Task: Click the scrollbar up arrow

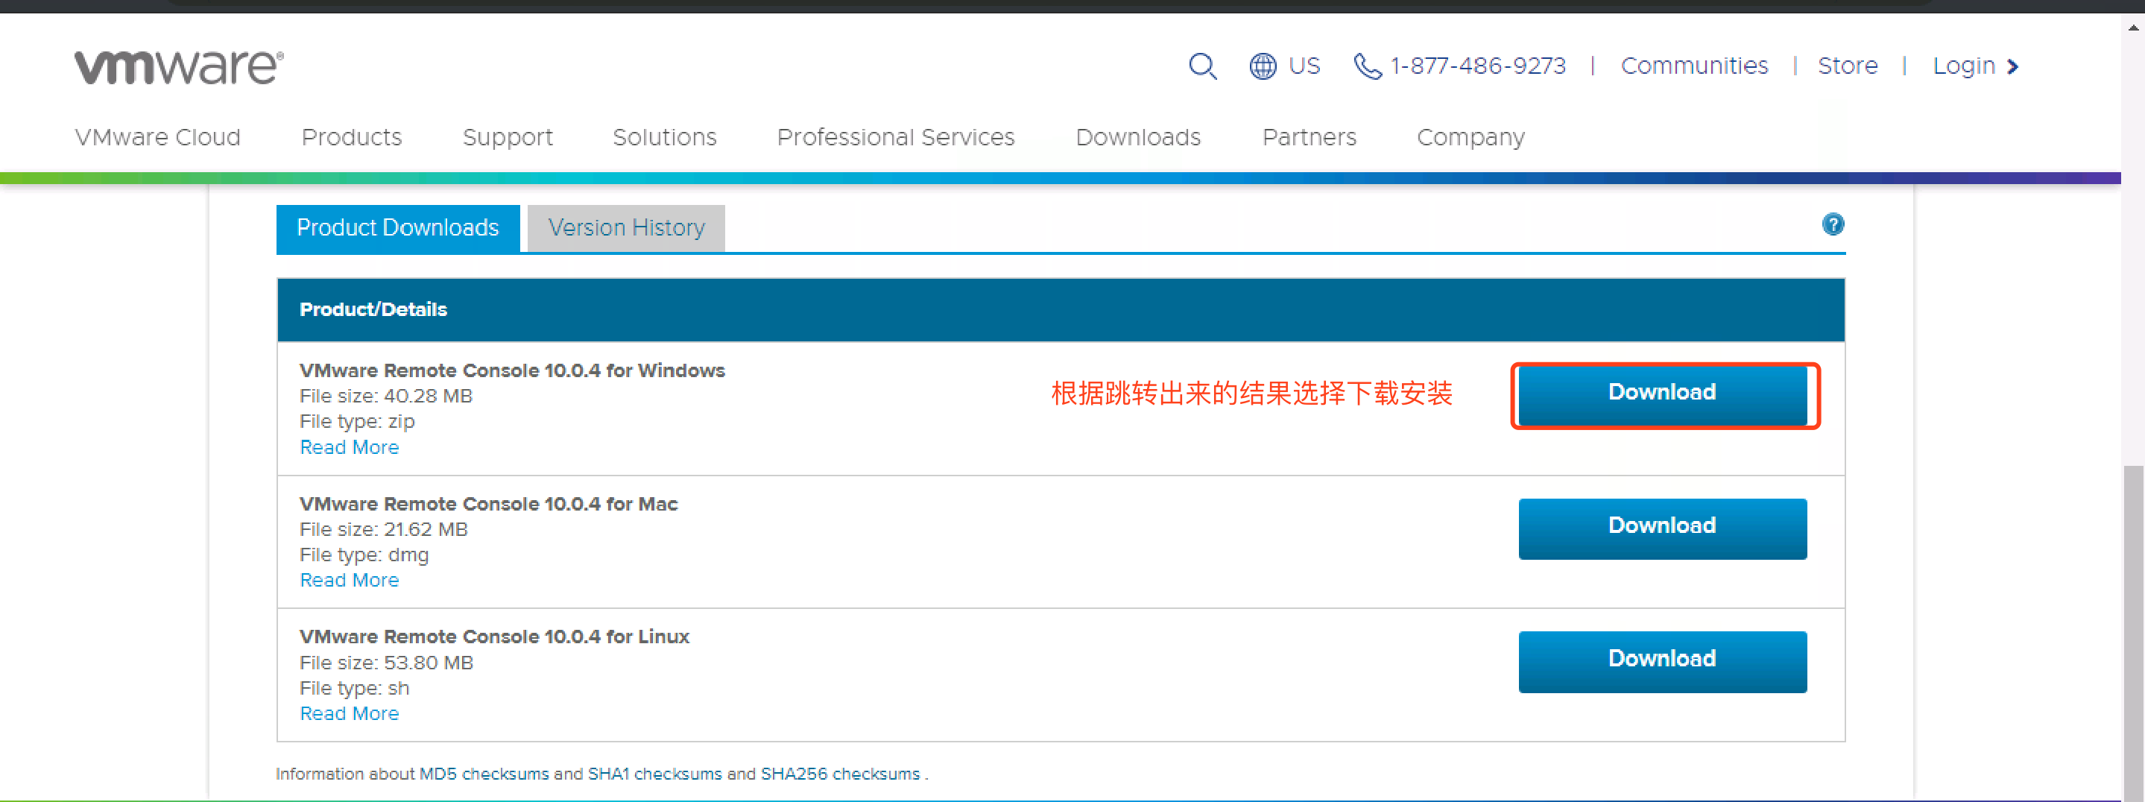Action: point(2133,28)
